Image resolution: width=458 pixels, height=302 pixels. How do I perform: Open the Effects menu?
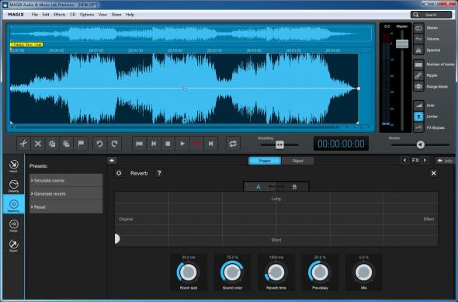[x=60, y=15]
